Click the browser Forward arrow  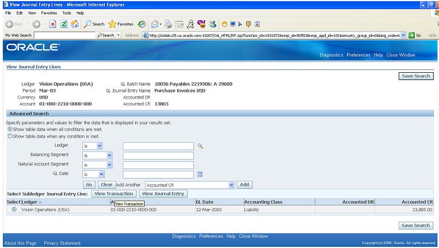36,24
